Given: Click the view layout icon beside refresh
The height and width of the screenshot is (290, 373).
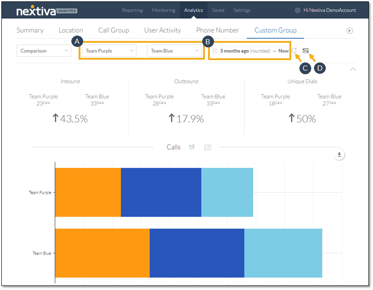Looking at the screenshot, I should (306, 51).
